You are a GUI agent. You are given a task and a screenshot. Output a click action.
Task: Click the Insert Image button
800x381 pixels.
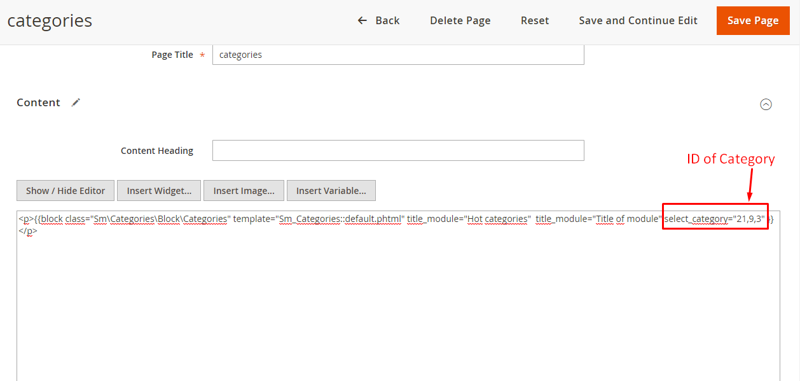coord(244,190)
